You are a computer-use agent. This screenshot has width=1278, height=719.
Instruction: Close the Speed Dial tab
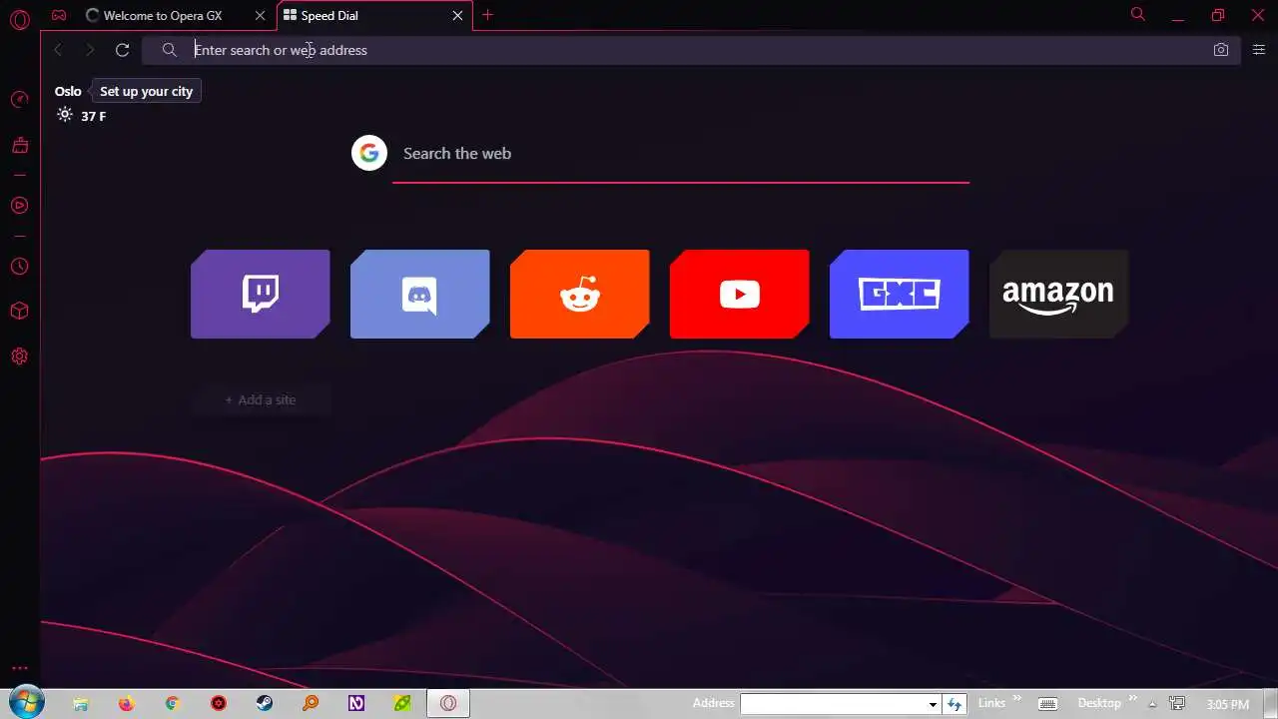(x=457, y=16)
